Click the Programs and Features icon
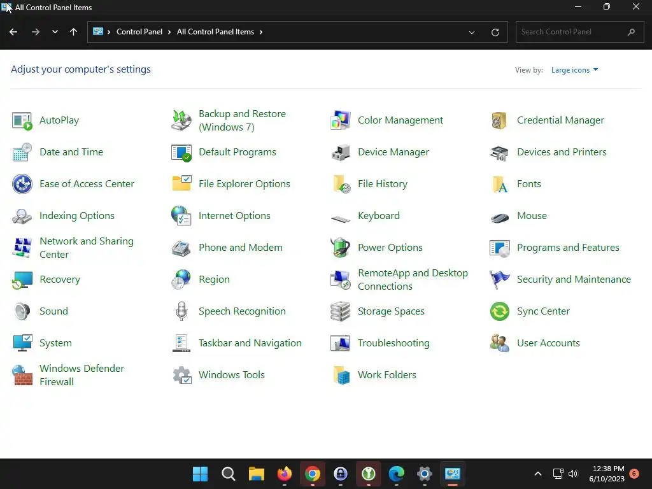The image size is (652, 489). 499,248
